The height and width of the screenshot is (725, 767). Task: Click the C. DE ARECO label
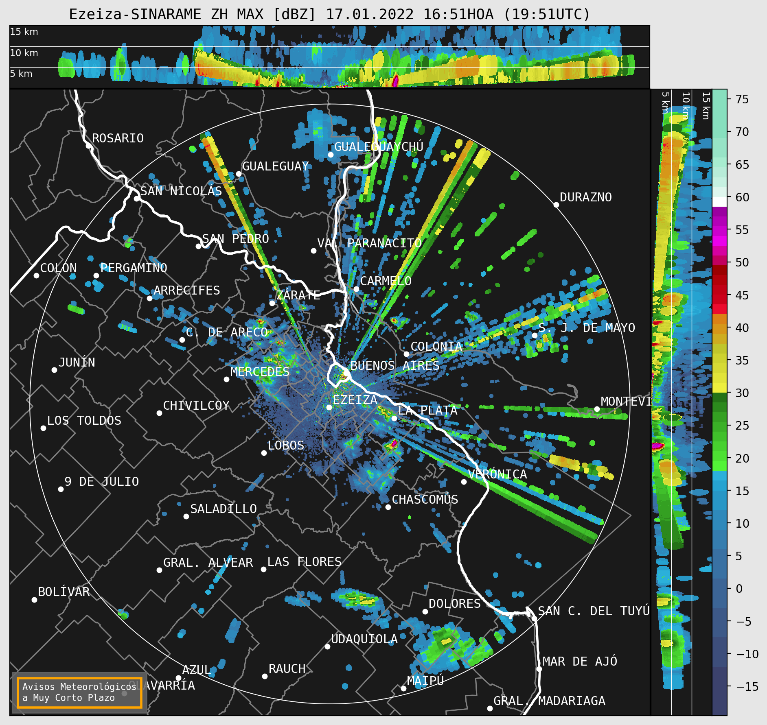[x=227, y=332]
